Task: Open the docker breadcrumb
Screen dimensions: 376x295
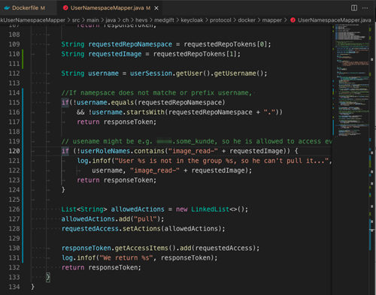Action: click(x=247, y=20)
